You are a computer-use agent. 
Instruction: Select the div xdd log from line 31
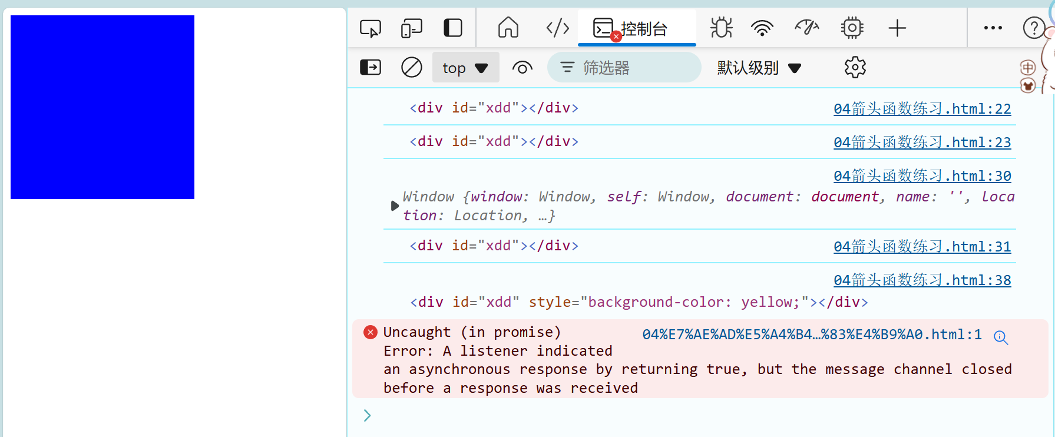pos(494,246)
